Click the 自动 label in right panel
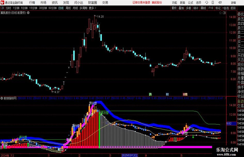 pyautogui.click(x=241, y=101)
